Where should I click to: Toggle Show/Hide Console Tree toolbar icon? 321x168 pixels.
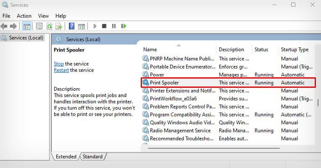pos(27,26)
